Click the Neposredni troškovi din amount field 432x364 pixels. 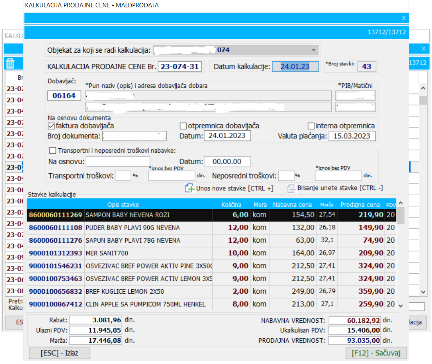338,176
